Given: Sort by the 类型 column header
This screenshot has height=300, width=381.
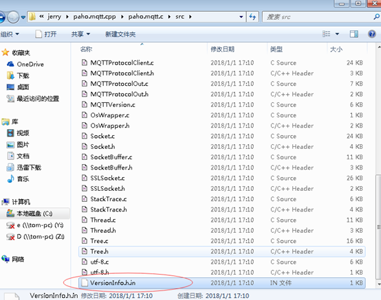Looking at the screenshot, I should click(x=276, y=49).
